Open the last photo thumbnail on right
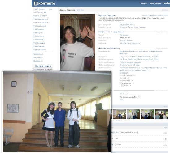This screenshot has height=153, width=170. [161, 114]
